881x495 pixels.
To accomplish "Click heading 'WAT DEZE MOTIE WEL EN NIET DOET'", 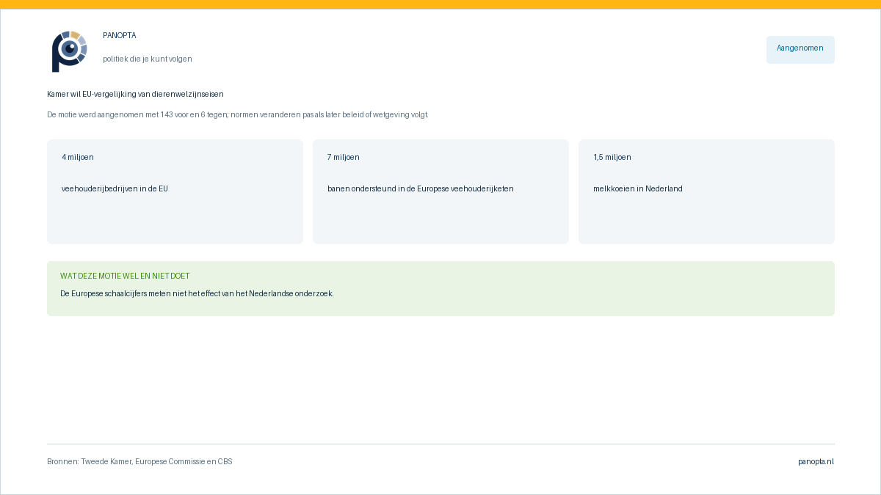I will 125,276.
